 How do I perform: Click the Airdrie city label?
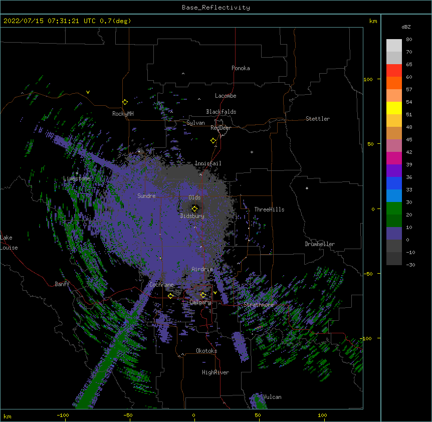point(202,269)
